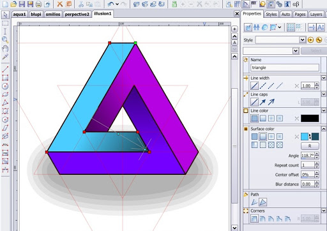Open the dropdown below the Style field
327x231 pixels.
(296, 51)
